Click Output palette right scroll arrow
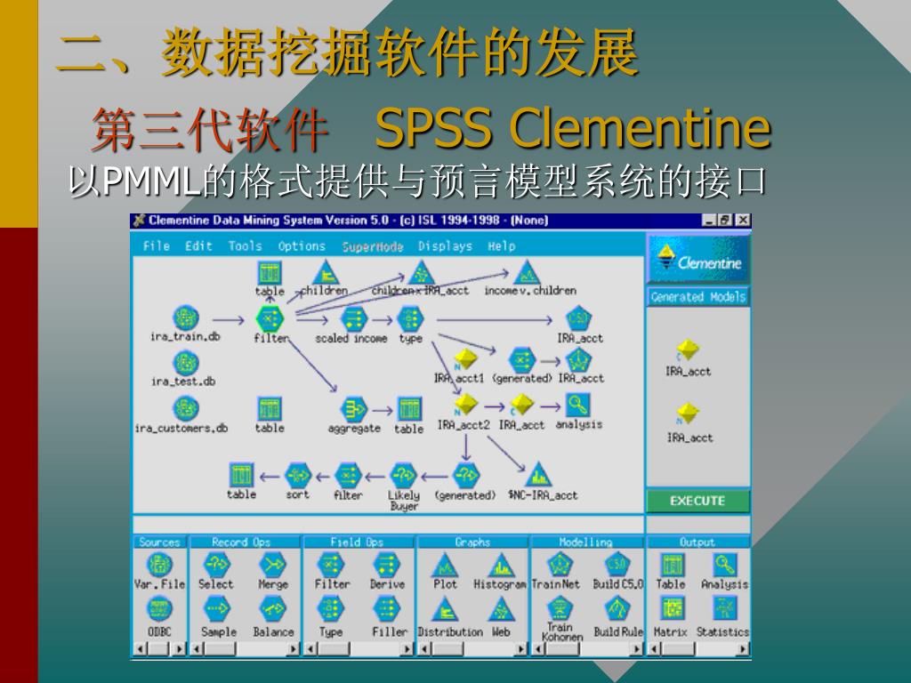Image resolution: width=911 pixels, height=683 pixels. pyautogui.click(x=743, y=648)
